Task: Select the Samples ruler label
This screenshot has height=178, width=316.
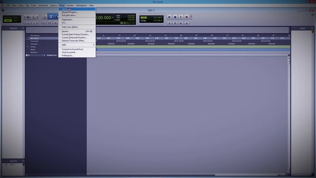Action: (34, 44)
